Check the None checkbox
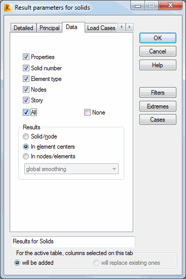186x279 pixels. pyautogui.click(x=87, y=113)
